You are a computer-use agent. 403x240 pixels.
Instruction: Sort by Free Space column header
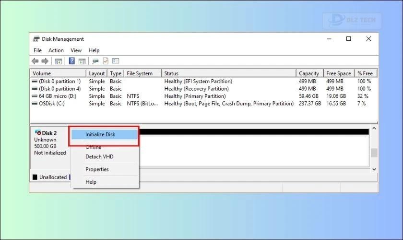(339, 73)
